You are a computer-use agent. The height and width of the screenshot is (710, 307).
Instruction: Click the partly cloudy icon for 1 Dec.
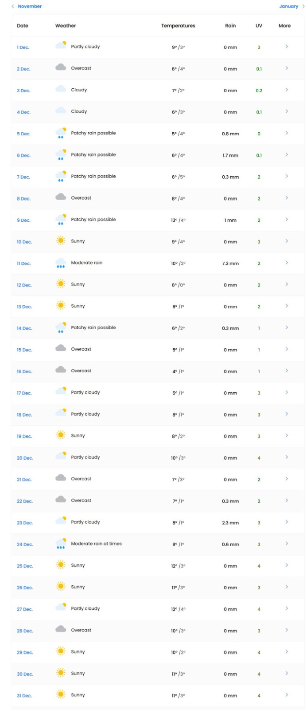pos(61,45)
